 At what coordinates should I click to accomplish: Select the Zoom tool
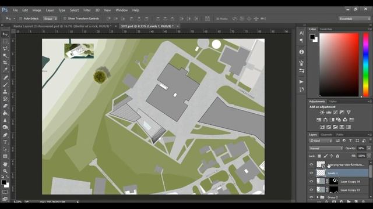tap(5, 171)
